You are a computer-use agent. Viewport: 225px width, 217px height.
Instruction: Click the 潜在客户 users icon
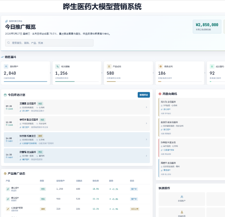coord(6,66)
